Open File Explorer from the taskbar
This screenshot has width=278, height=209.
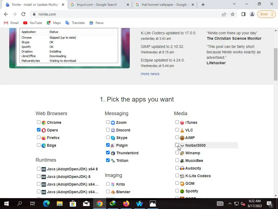click(x=59, y=204)
